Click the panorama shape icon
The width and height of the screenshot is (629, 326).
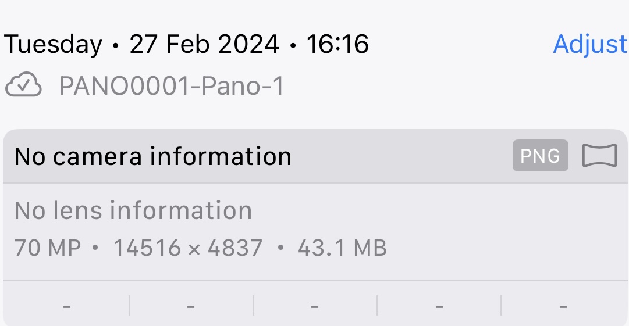600,155
